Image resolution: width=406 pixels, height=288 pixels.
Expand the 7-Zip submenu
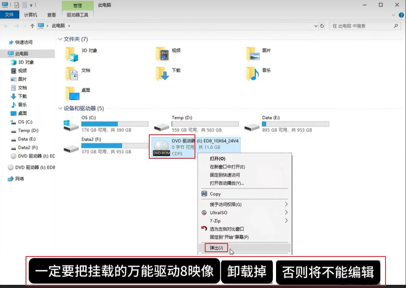coord(286,221)
